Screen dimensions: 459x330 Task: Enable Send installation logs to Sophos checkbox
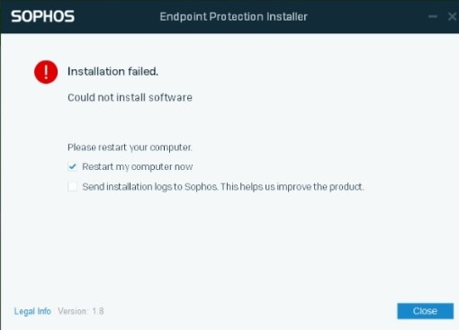coord(72,187)
